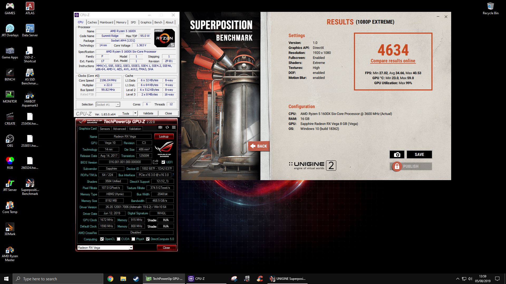This screenshot has height=284, width=506.
Task: Open the GAMES desktop icon
Action: click(x=10, y=8)
